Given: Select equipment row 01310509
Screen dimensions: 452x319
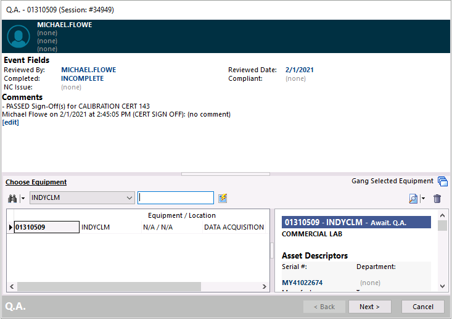Looking at the screenshot, I should pyautogui.click(x=46, y=227).
